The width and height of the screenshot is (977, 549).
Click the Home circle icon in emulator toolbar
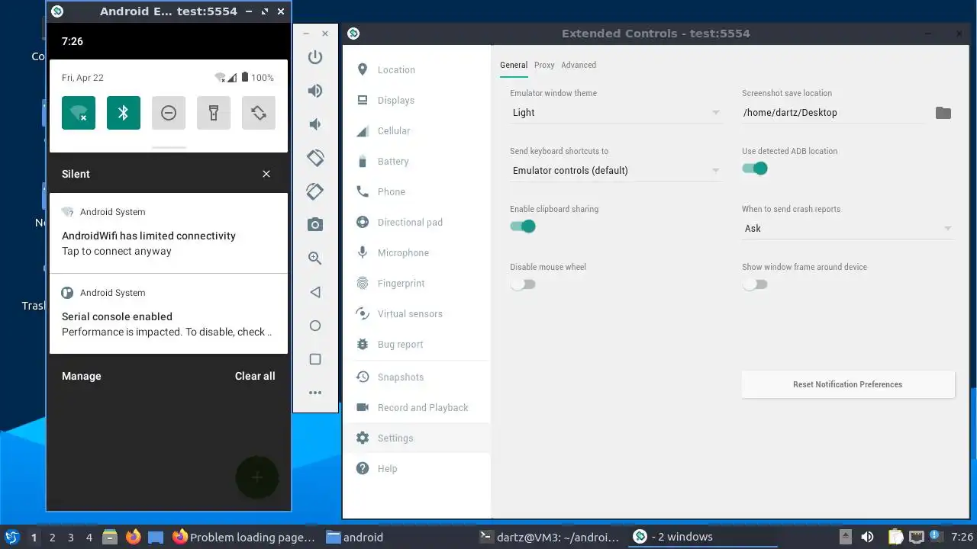(315, 326)
